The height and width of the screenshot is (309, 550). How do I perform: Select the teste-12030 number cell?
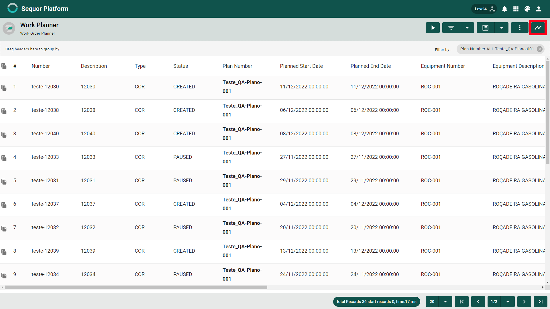click(x=45, y=87)
